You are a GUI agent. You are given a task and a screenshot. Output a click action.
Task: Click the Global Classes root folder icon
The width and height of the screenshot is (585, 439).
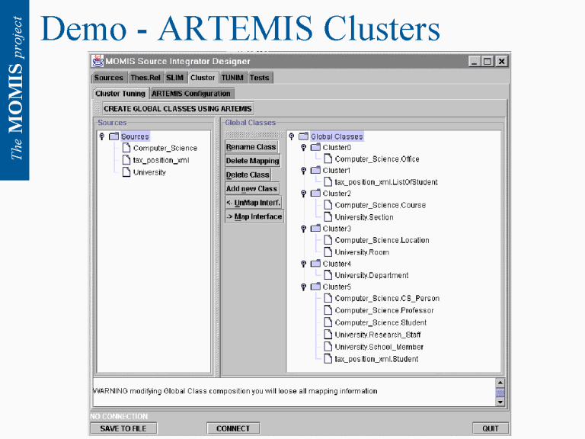click(x=302, y=136)
